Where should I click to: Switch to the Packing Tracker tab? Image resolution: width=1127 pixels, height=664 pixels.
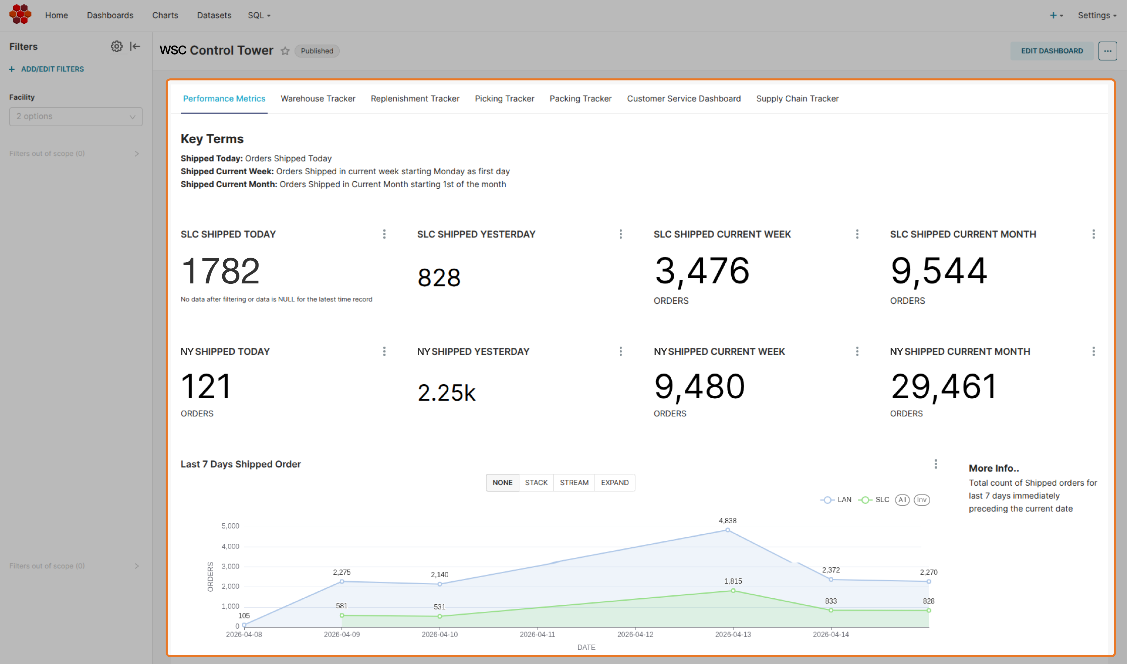(580, 98)
